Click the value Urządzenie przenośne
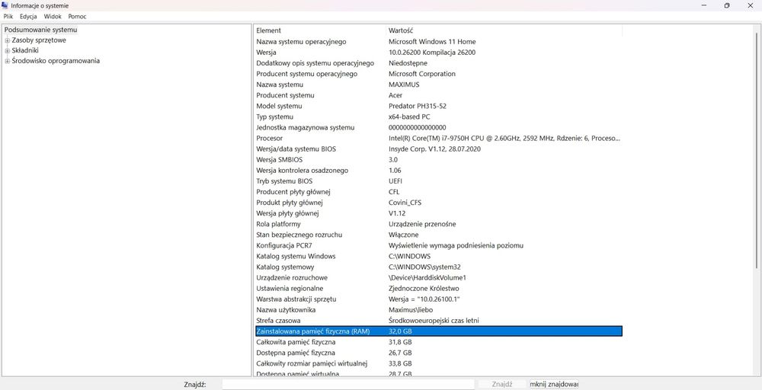Image resolution: width=762 pixels, height=390 pixels. click(422, 224)
